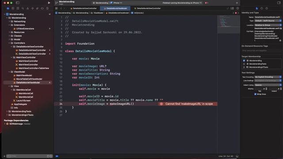Select the History inspector icon
This screenshot has width=283, height=159.
262,8
